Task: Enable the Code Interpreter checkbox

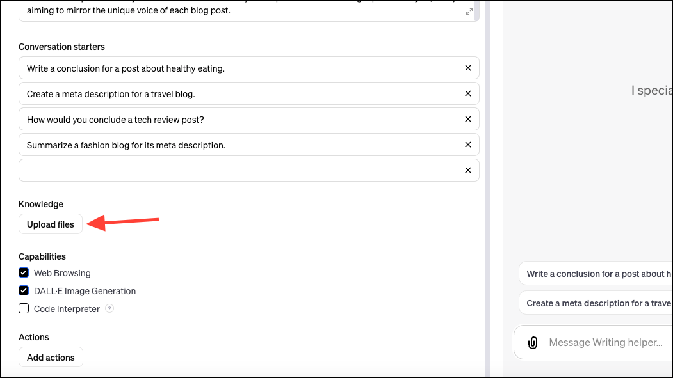Action: (24, 309)
